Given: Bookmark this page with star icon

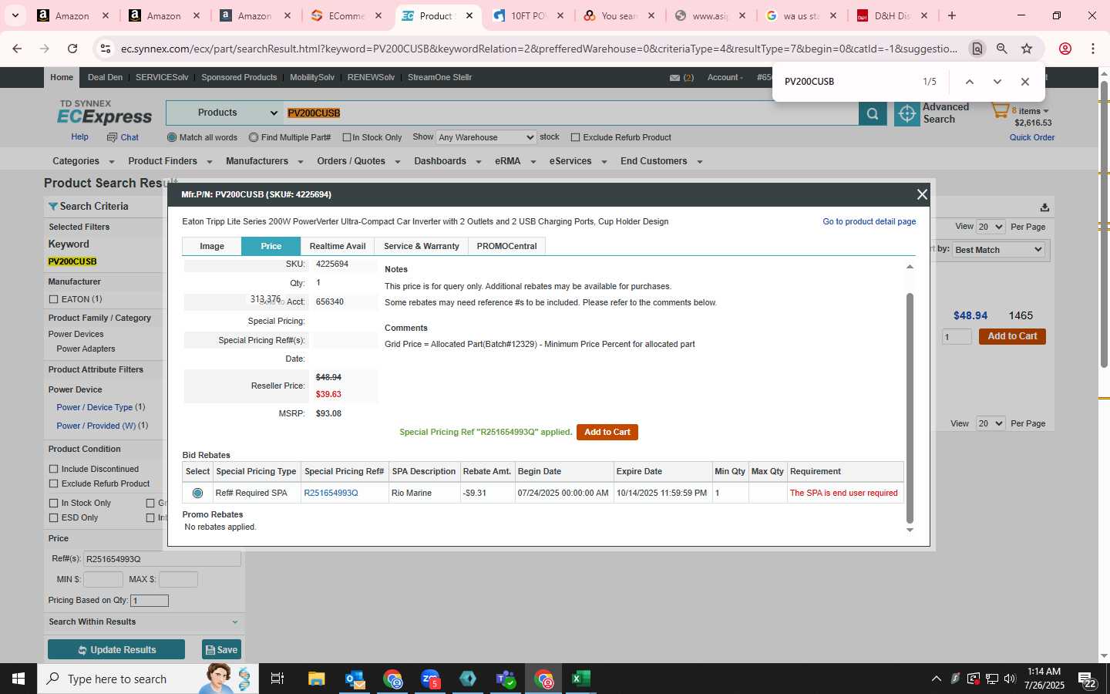Looking at the screenshot, I should pos(1027,49).
